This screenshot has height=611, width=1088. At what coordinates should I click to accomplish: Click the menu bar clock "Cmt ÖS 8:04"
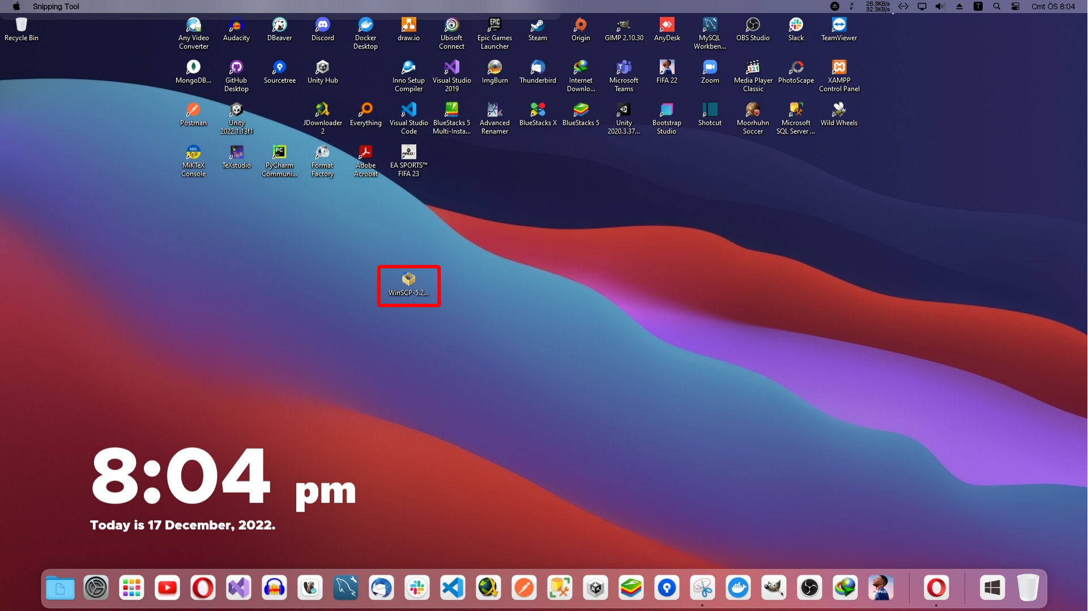1053,6
